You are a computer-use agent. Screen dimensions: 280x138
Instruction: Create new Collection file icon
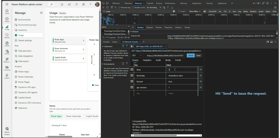(x=123, y=46)
